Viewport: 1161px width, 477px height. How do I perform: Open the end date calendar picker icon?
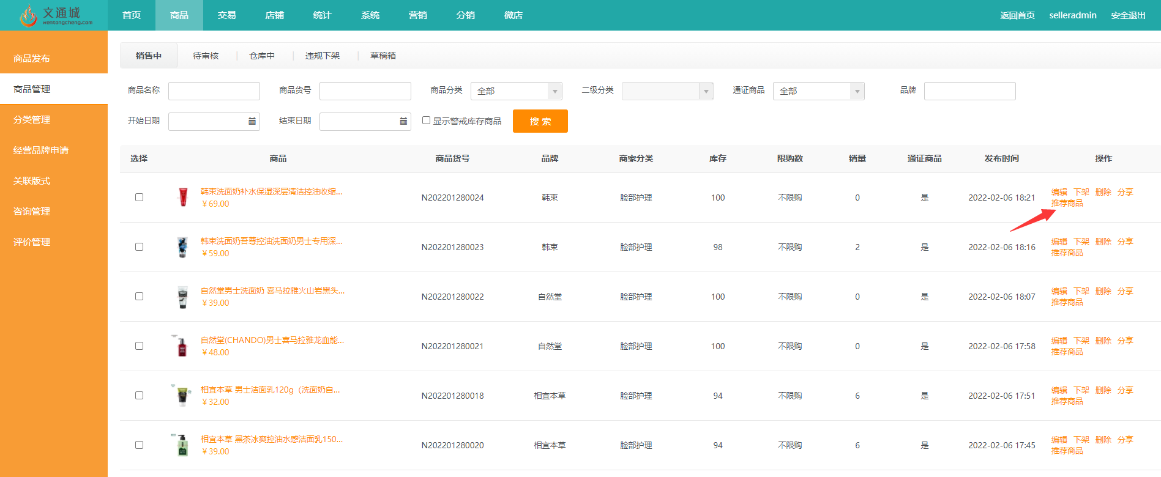(403, 121)
